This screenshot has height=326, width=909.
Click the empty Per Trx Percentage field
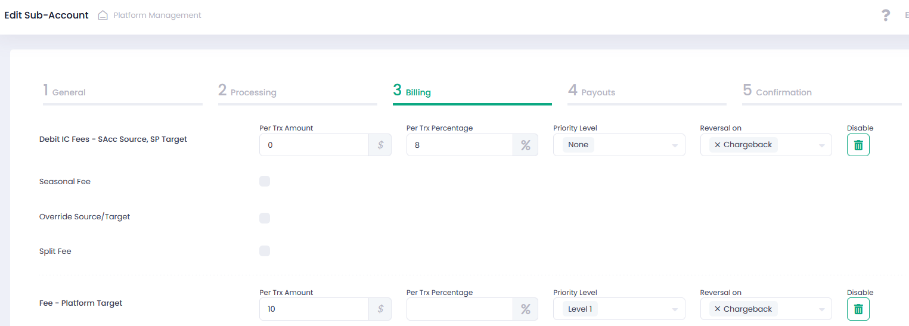click(x=459, y=309)
